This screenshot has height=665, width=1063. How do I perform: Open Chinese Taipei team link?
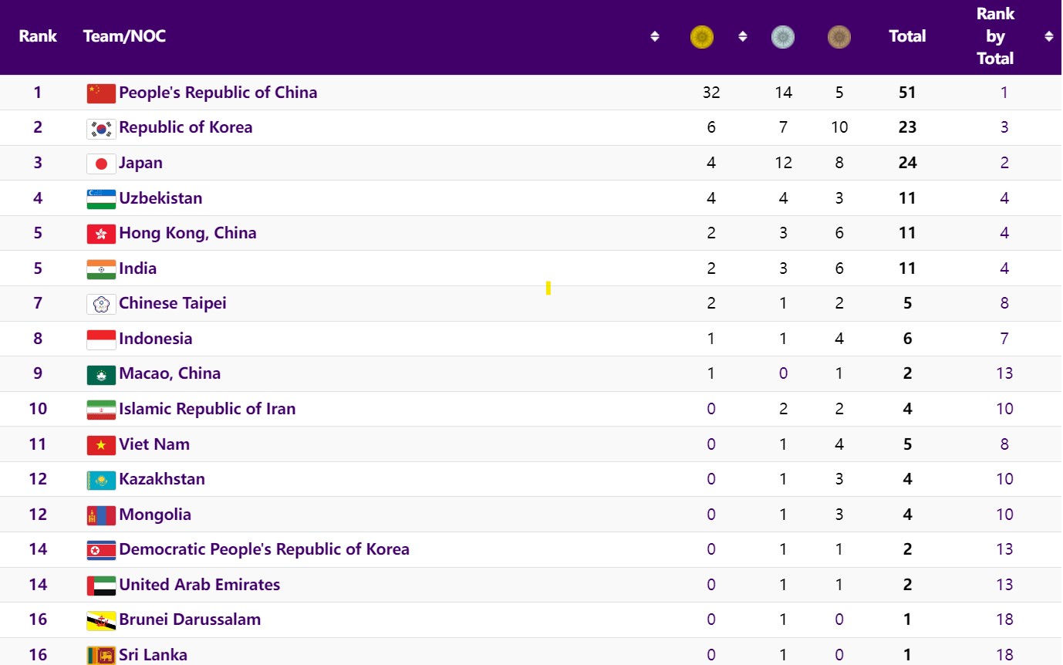pos(173,303)
